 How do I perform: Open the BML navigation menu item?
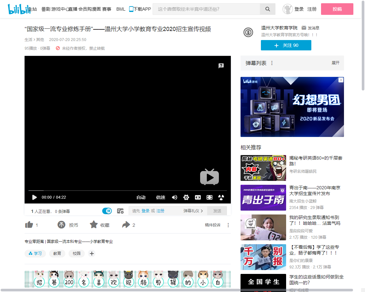pyautogui.click(x=121, y=9)
